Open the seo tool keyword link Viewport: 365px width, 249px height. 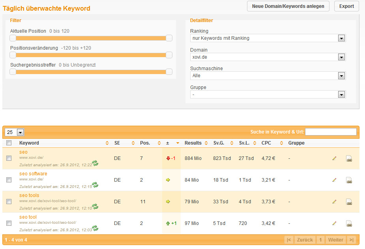tap(28, 217)
